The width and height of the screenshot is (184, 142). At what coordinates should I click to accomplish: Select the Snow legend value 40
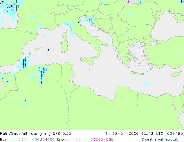(x=106, y=140)
